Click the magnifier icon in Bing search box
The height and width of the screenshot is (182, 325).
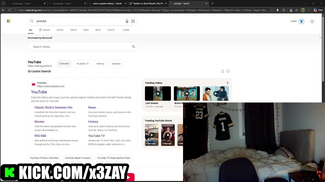click(x=32, y=21)
